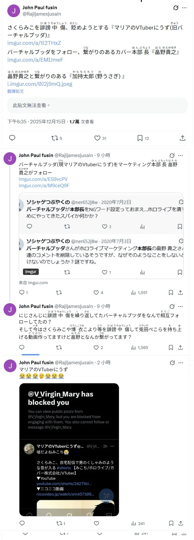Open the @V_Virgin_Mary blocked screenshot image
The width and height of the screenshot is (194, 540).
[x=69, y=449]
